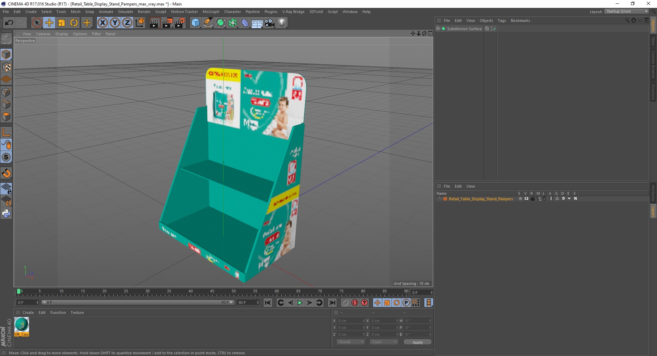This screenshot has height=356, width=657.
Task: Add a Floor environment object
Action: [x=257, y=23]
